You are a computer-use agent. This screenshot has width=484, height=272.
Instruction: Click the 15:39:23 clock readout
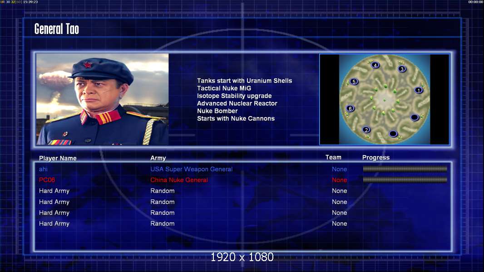pos(30,2)
